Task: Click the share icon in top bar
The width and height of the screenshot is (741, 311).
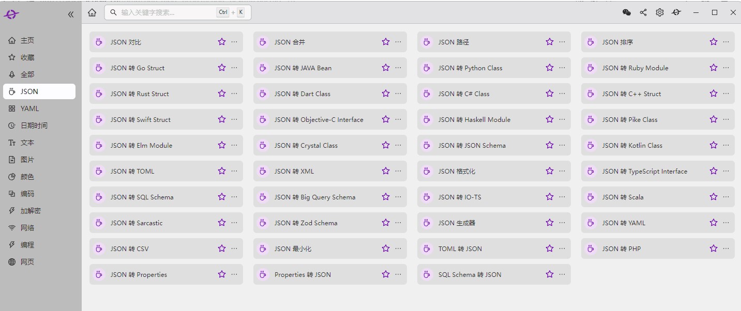Action: (x=643, y=12)
